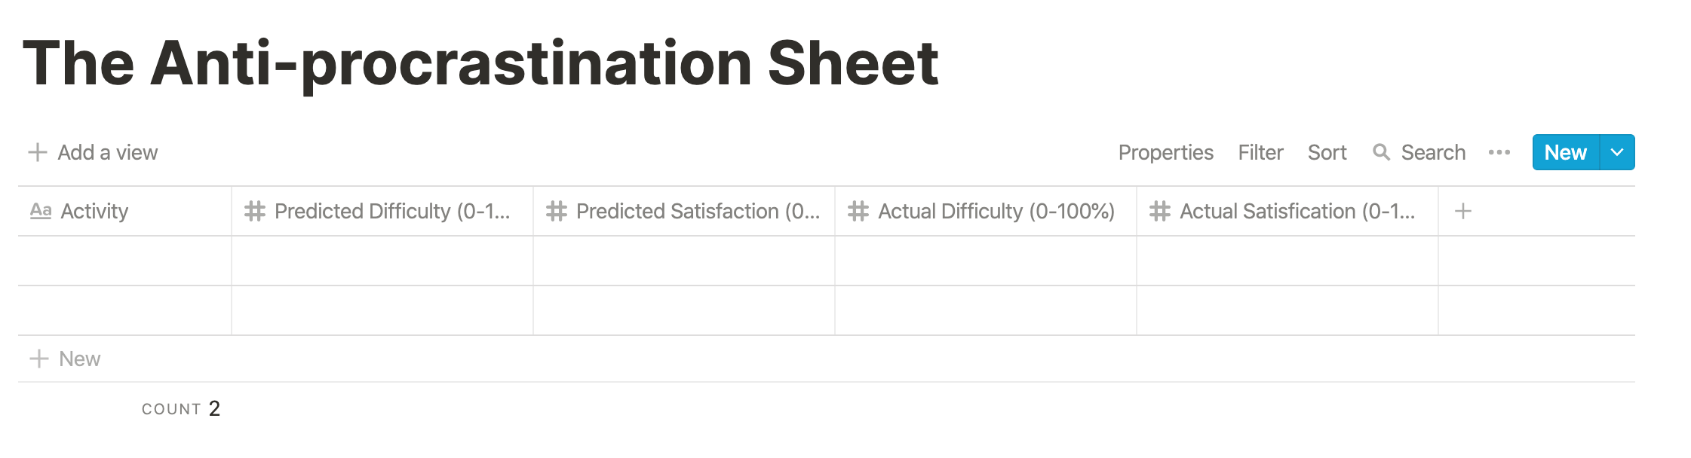Image resolution: width=1691 pixels, height=458 pixels.
Task: Click the plus icon beside Add a view
Action: [x=38, y=153]
